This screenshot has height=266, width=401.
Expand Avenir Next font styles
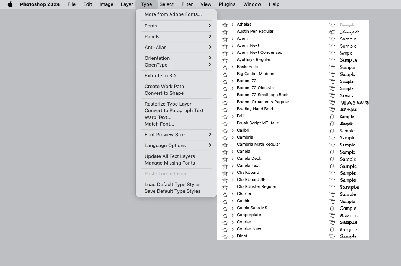tap(232, 46)
